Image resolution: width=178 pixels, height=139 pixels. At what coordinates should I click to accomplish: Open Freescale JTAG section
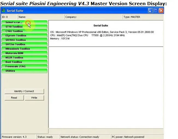tap(24, 66)
